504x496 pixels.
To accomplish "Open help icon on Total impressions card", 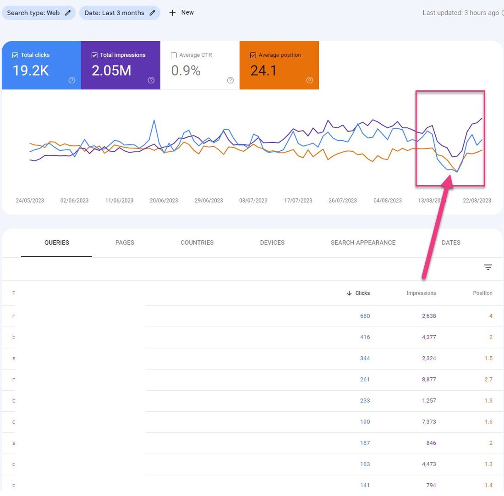I will pyautogui.click(x=151, y=80).
